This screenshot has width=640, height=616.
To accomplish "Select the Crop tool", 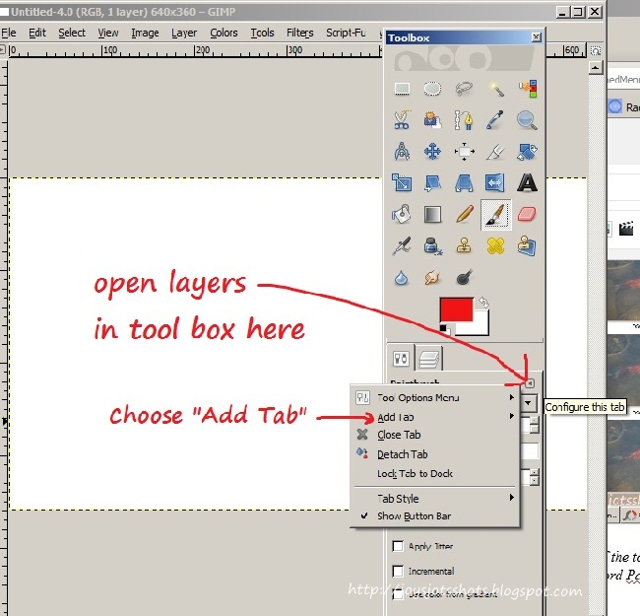I will tap(495, 152).
